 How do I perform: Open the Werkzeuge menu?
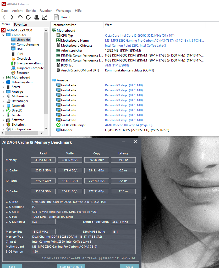coord(64,10)
